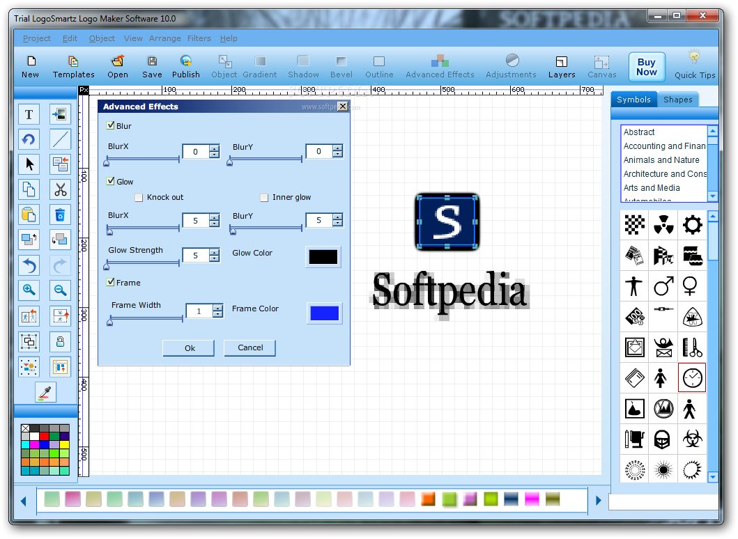Uncheck the Blur checkbox
Screen dimensions: 738x539
[111, 125]
